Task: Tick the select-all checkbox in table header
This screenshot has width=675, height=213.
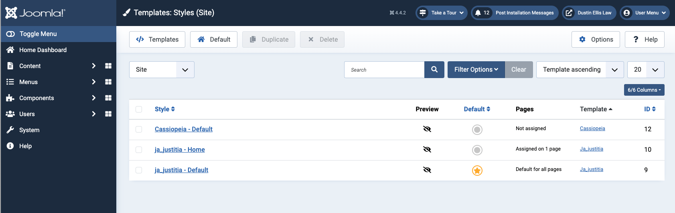Action: 139,109
